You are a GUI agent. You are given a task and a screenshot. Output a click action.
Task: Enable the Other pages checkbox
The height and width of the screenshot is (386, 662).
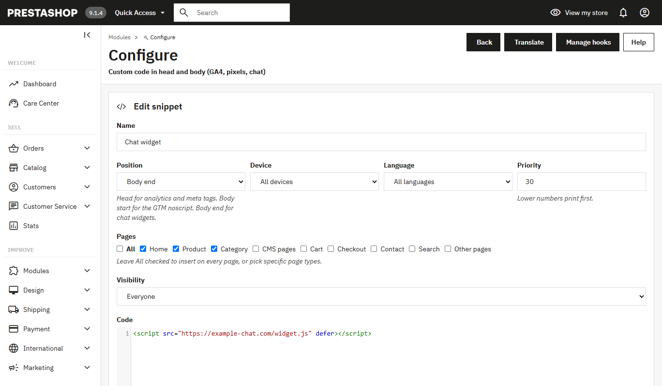tap(448, 249)
